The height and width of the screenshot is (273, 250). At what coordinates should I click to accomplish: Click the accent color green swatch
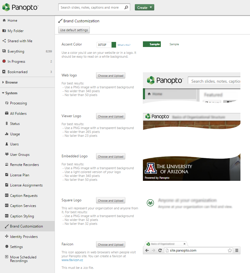(x=114, y=45)
